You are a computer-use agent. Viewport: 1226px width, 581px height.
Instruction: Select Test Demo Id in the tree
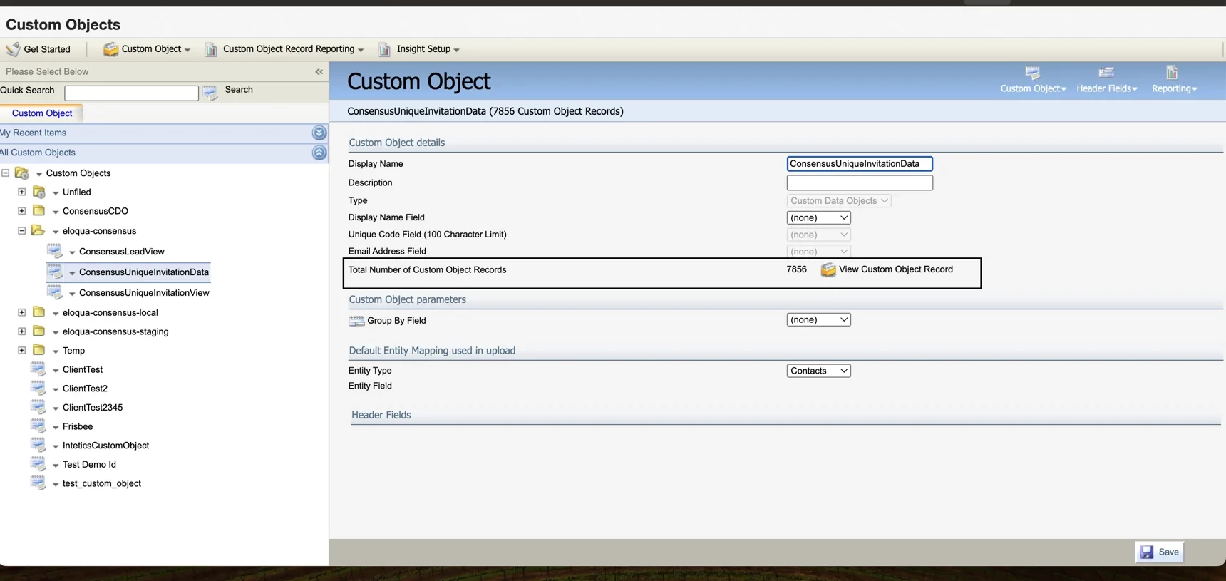89,464
